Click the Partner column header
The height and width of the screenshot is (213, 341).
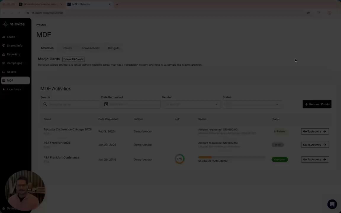pyautogui.click(x=138, y=119)
